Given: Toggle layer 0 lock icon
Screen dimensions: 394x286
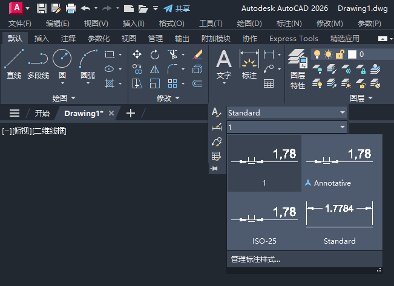Looking at the screenshot, I should tap(340, 54).
